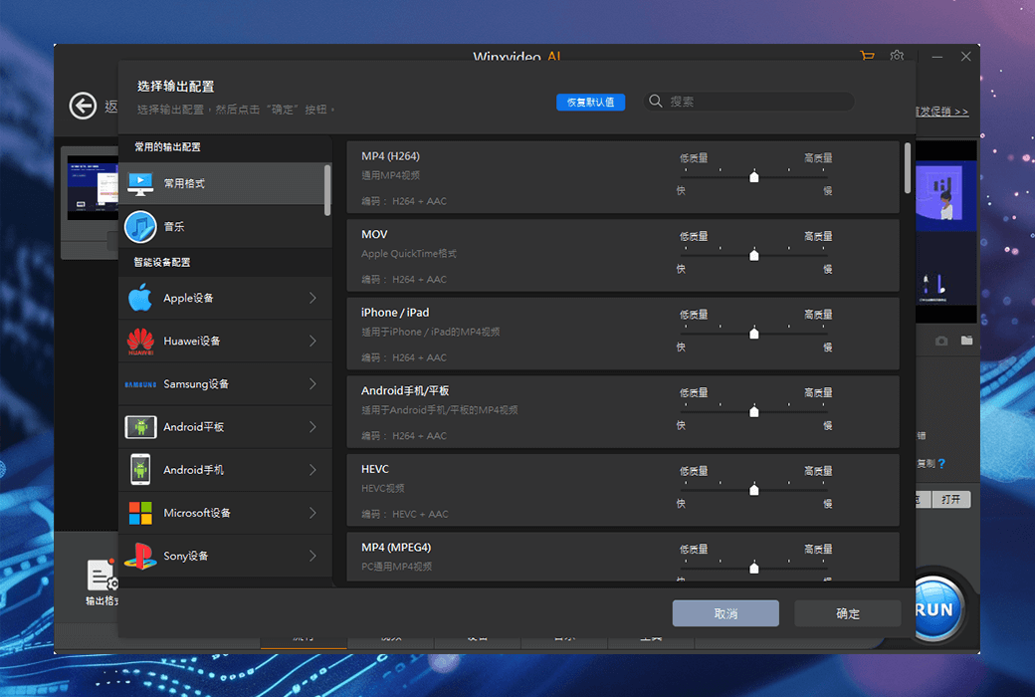Expand the Android平板 chevron

[x=312, y=427]
